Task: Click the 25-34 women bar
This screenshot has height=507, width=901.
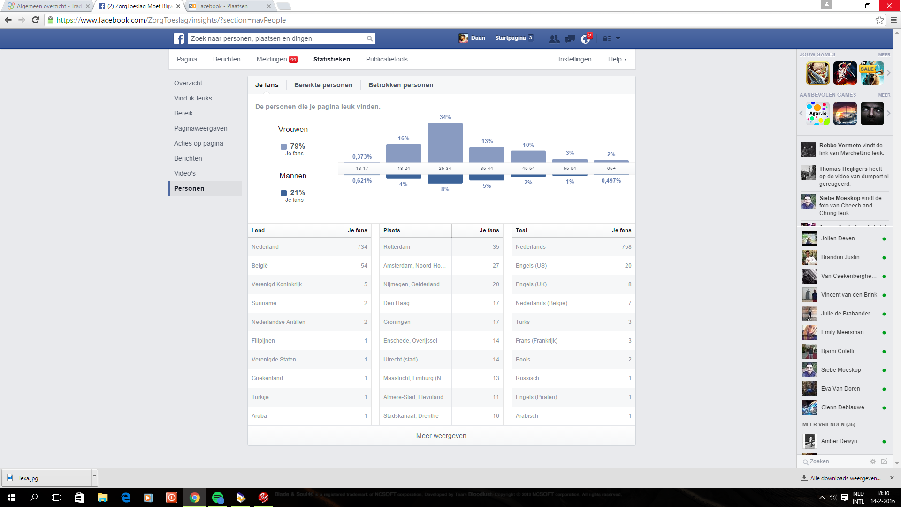Action: coord(445,143)
